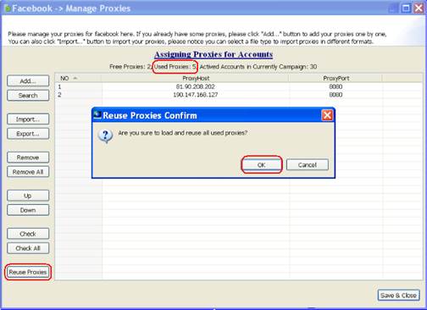
Task: Select proxy host 190.147.168.127
Action: click(x=196, y=95)
